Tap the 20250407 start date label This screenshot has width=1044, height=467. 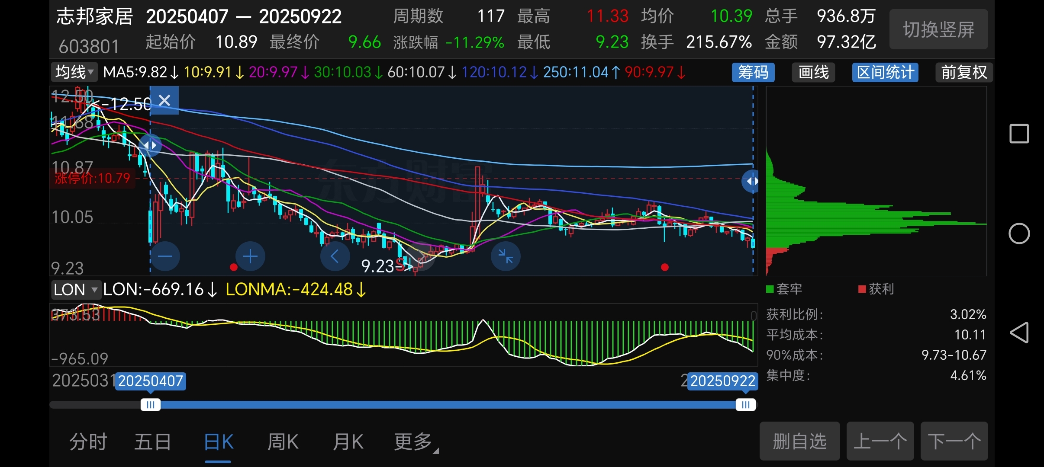tap(151, 381)
